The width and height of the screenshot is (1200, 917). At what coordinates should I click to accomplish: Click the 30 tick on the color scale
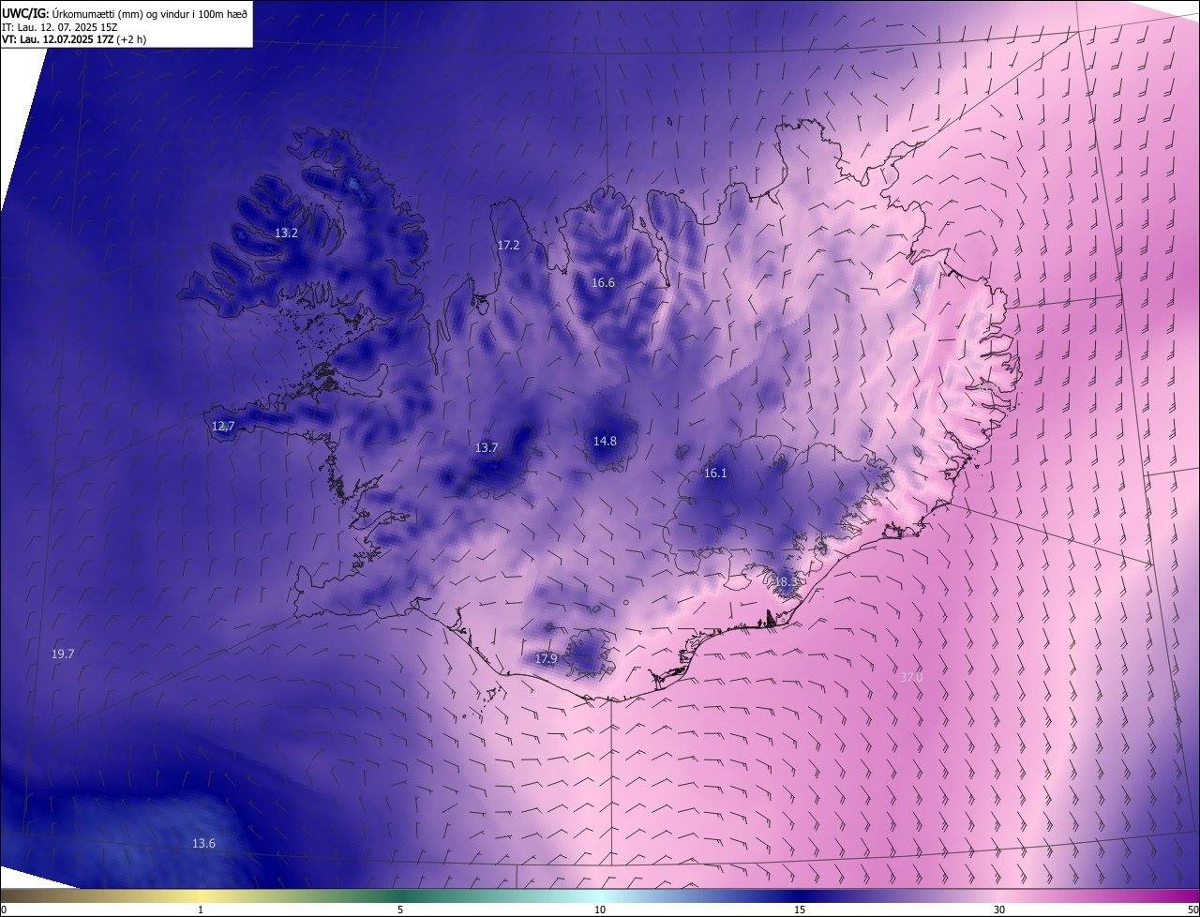pos(999,909)
